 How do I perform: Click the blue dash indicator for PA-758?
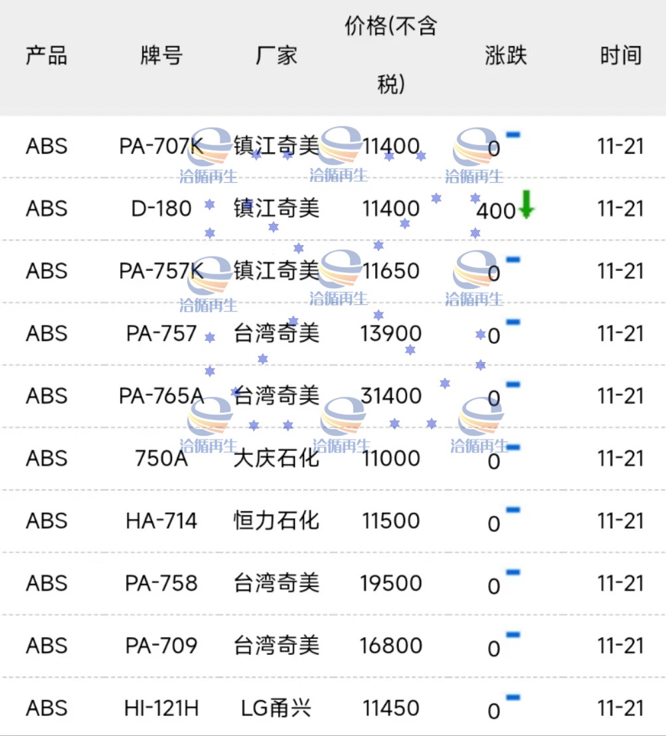coord(513,572)
